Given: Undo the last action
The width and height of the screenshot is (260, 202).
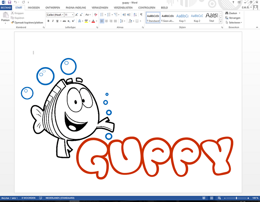Looking at the screenshot, I should click(15, 2).
